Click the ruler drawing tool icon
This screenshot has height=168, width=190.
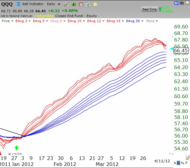pos(188,158)
